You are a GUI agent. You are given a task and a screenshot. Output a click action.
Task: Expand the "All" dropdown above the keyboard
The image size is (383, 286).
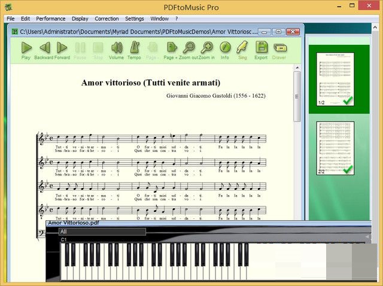pos(102,232)
